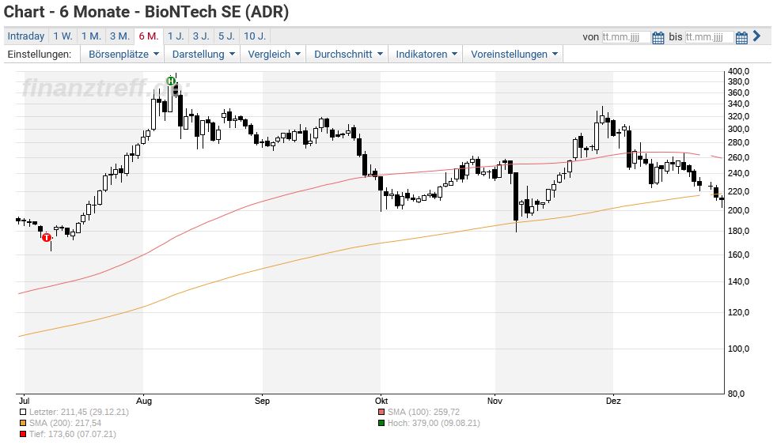Screen dimensions: 777x445
Task: Click the 100,0 price axis label
Action: [x=738, y=349]
